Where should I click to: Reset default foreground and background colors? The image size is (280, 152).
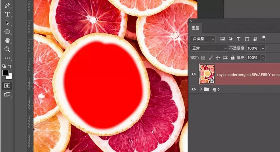point(4,66)
